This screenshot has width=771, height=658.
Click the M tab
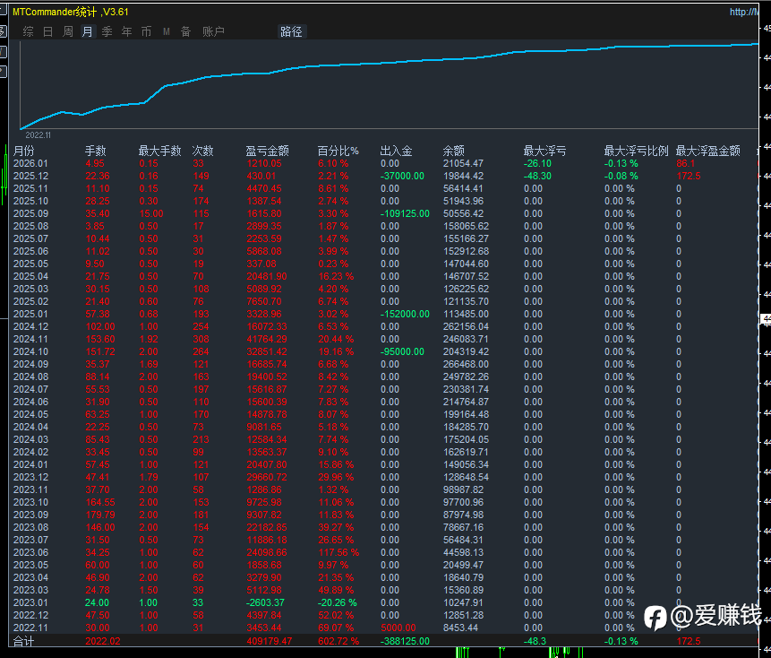166,31
